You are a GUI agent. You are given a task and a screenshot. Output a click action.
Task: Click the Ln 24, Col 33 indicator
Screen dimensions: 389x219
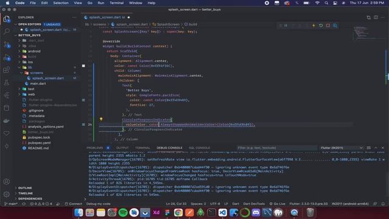pos(176,204)
